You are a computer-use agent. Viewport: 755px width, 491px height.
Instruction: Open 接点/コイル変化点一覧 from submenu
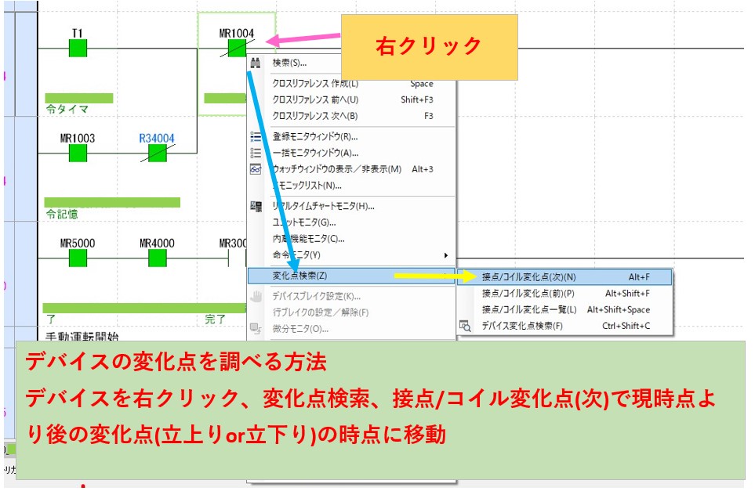tap(529, 309)
